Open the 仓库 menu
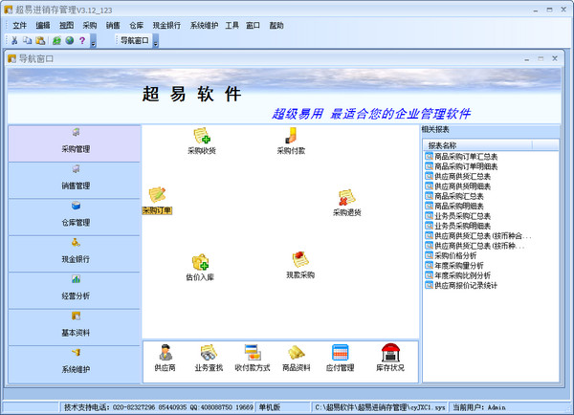The image size is (574, 415). pyautogui.click(x=136, y=25)
